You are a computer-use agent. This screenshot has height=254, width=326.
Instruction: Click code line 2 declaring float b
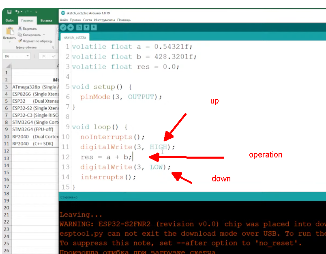pos(134,56)
